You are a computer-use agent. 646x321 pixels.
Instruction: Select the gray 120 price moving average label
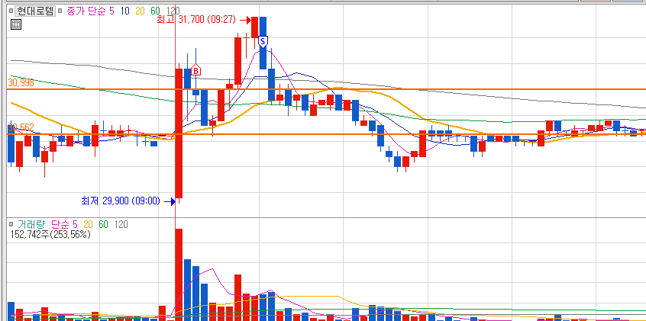(173, 11)
